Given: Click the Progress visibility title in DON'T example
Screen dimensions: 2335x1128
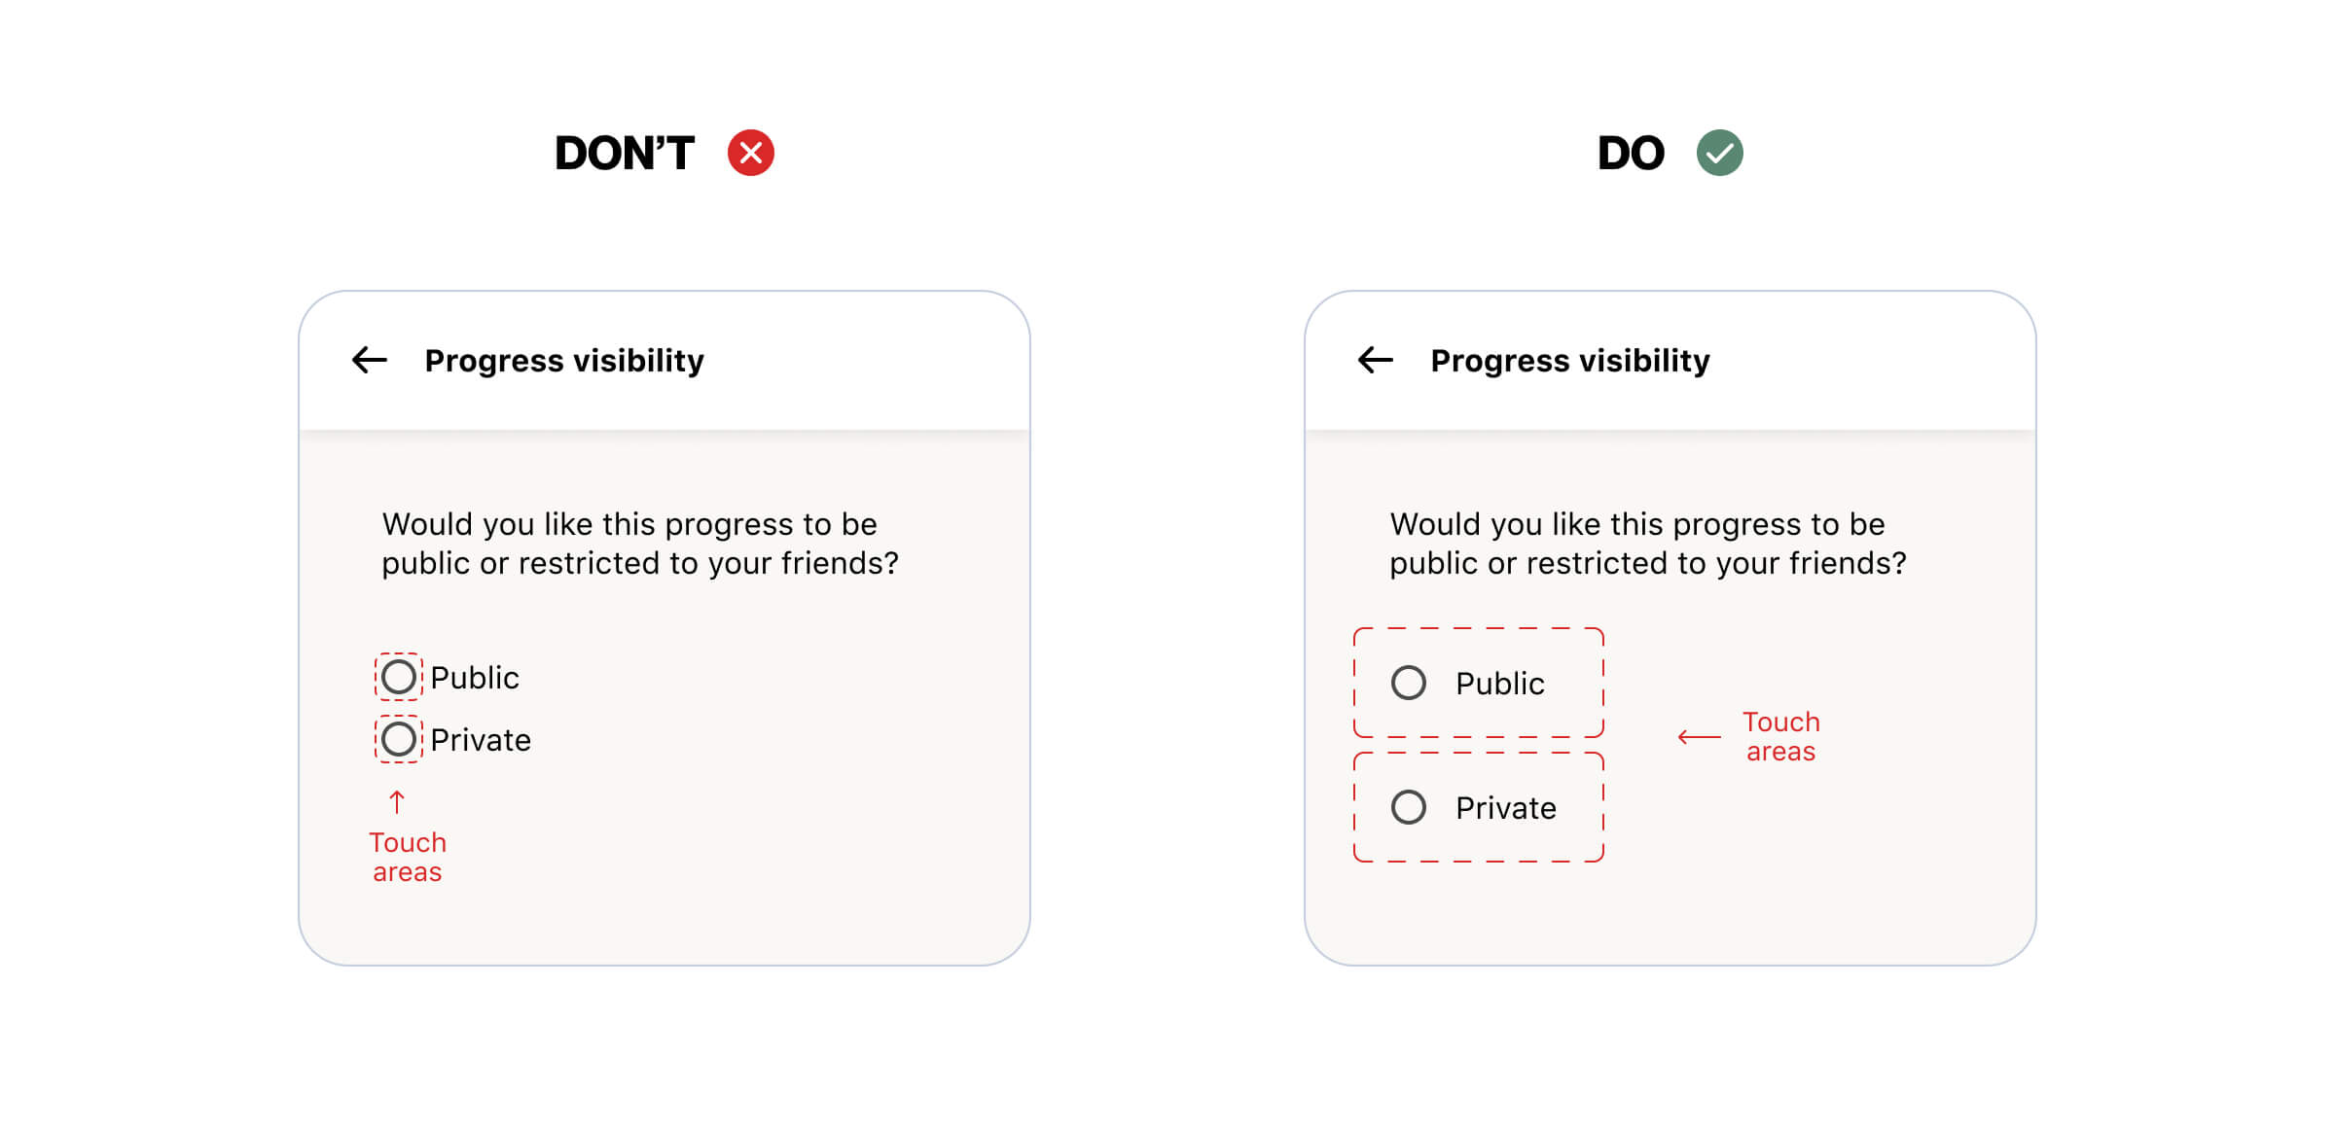Looking at the screenshot, I should (564, 361).
